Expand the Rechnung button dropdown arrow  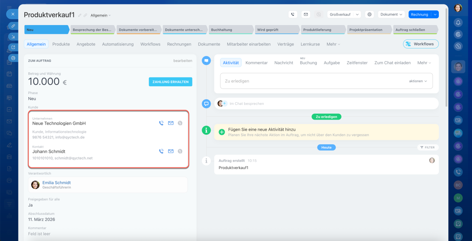click(x=435, y=14)
